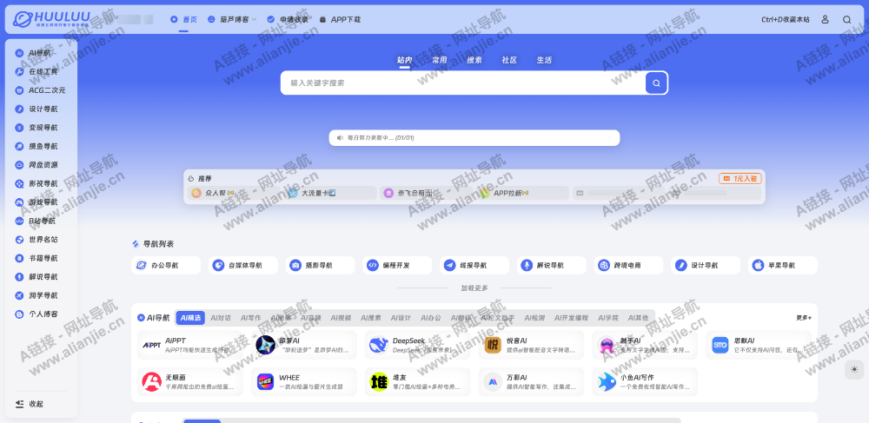The width and height of the screenshot is (869, 423).
Task: Open the APP拉新 recommended link
Action: [522, 193]
